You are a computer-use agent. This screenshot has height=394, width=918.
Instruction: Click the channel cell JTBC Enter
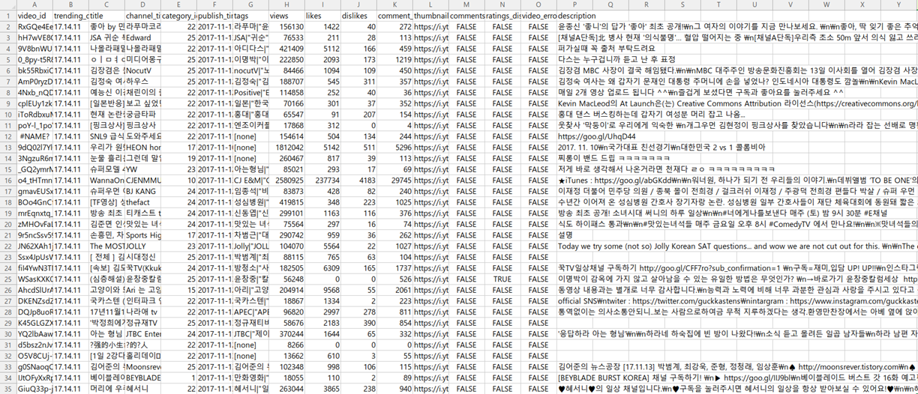point(143,333)
